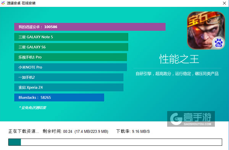229x150 pixels.
Task: Click the download progress bar
Action: click(115, 142)
